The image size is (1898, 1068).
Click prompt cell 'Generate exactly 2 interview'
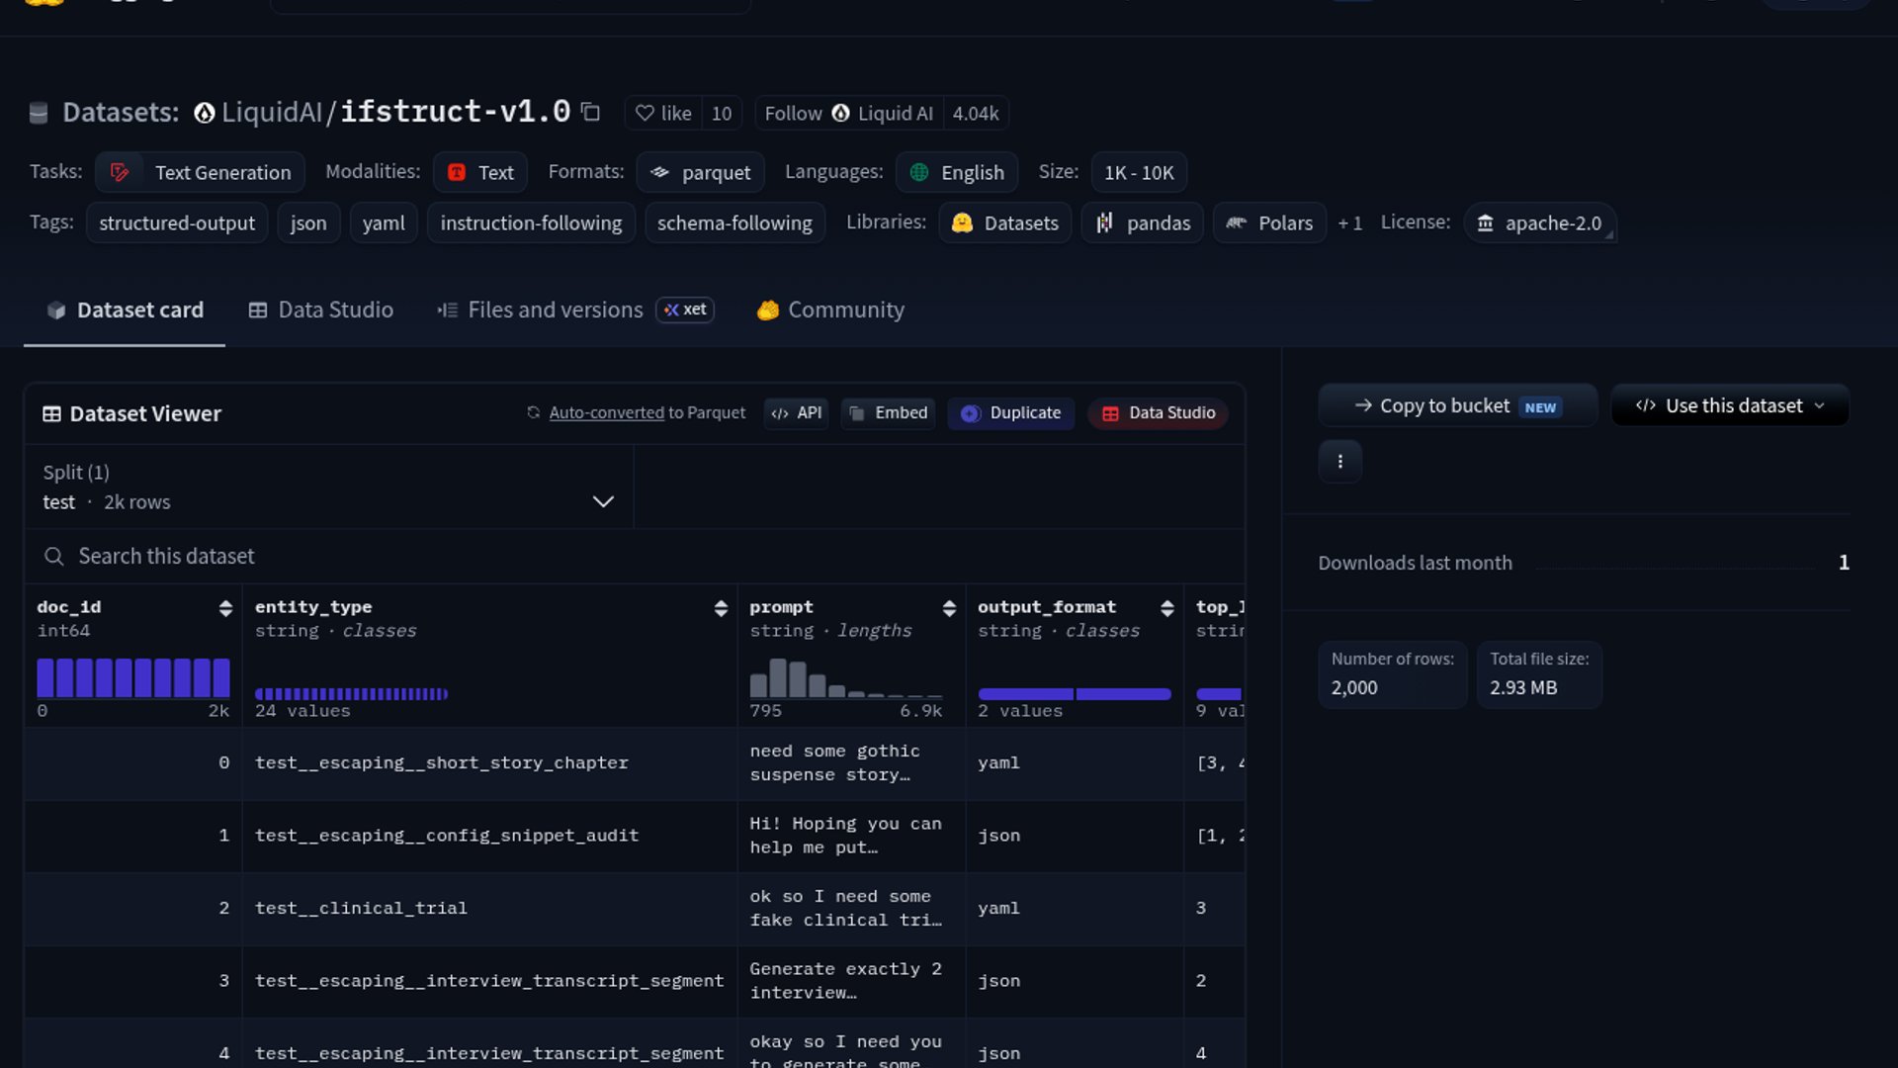(x=850, y=981)
